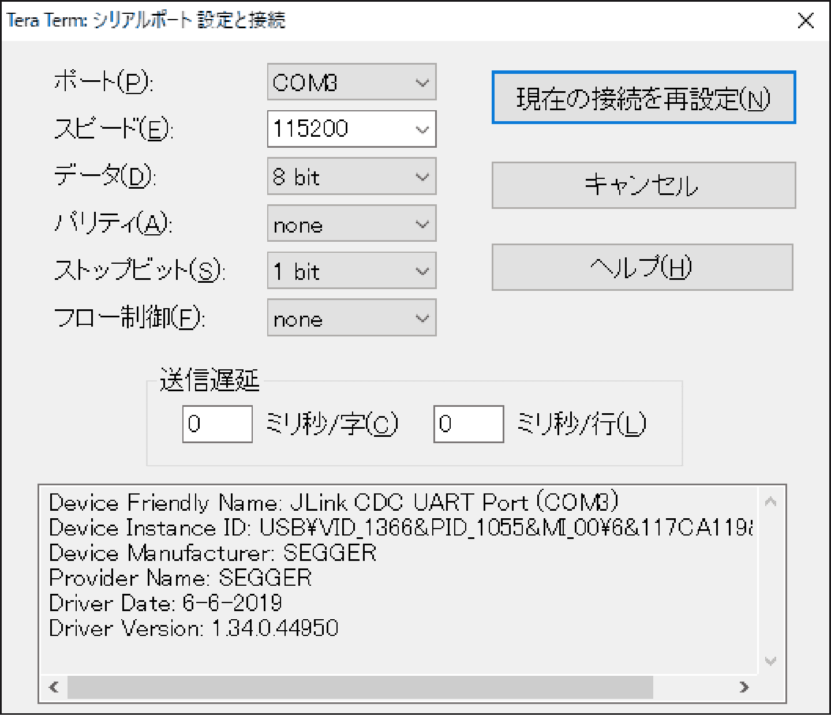The height and width of the screenshot is (715, 831).
Task: Open the Stop bits '1 bit' dropdown
Action: pos(351,271)
